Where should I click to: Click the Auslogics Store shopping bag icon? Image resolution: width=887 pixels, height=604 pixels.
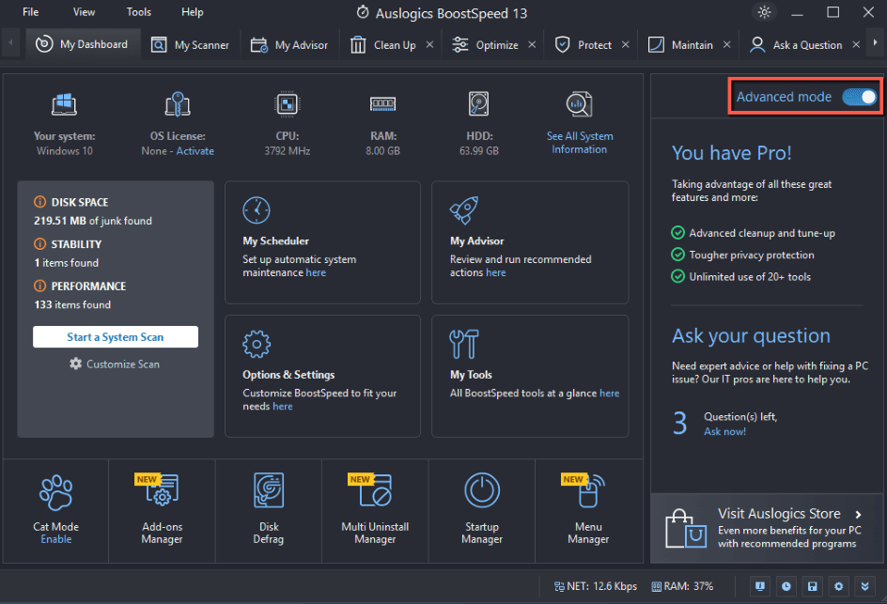pos(686,529)
